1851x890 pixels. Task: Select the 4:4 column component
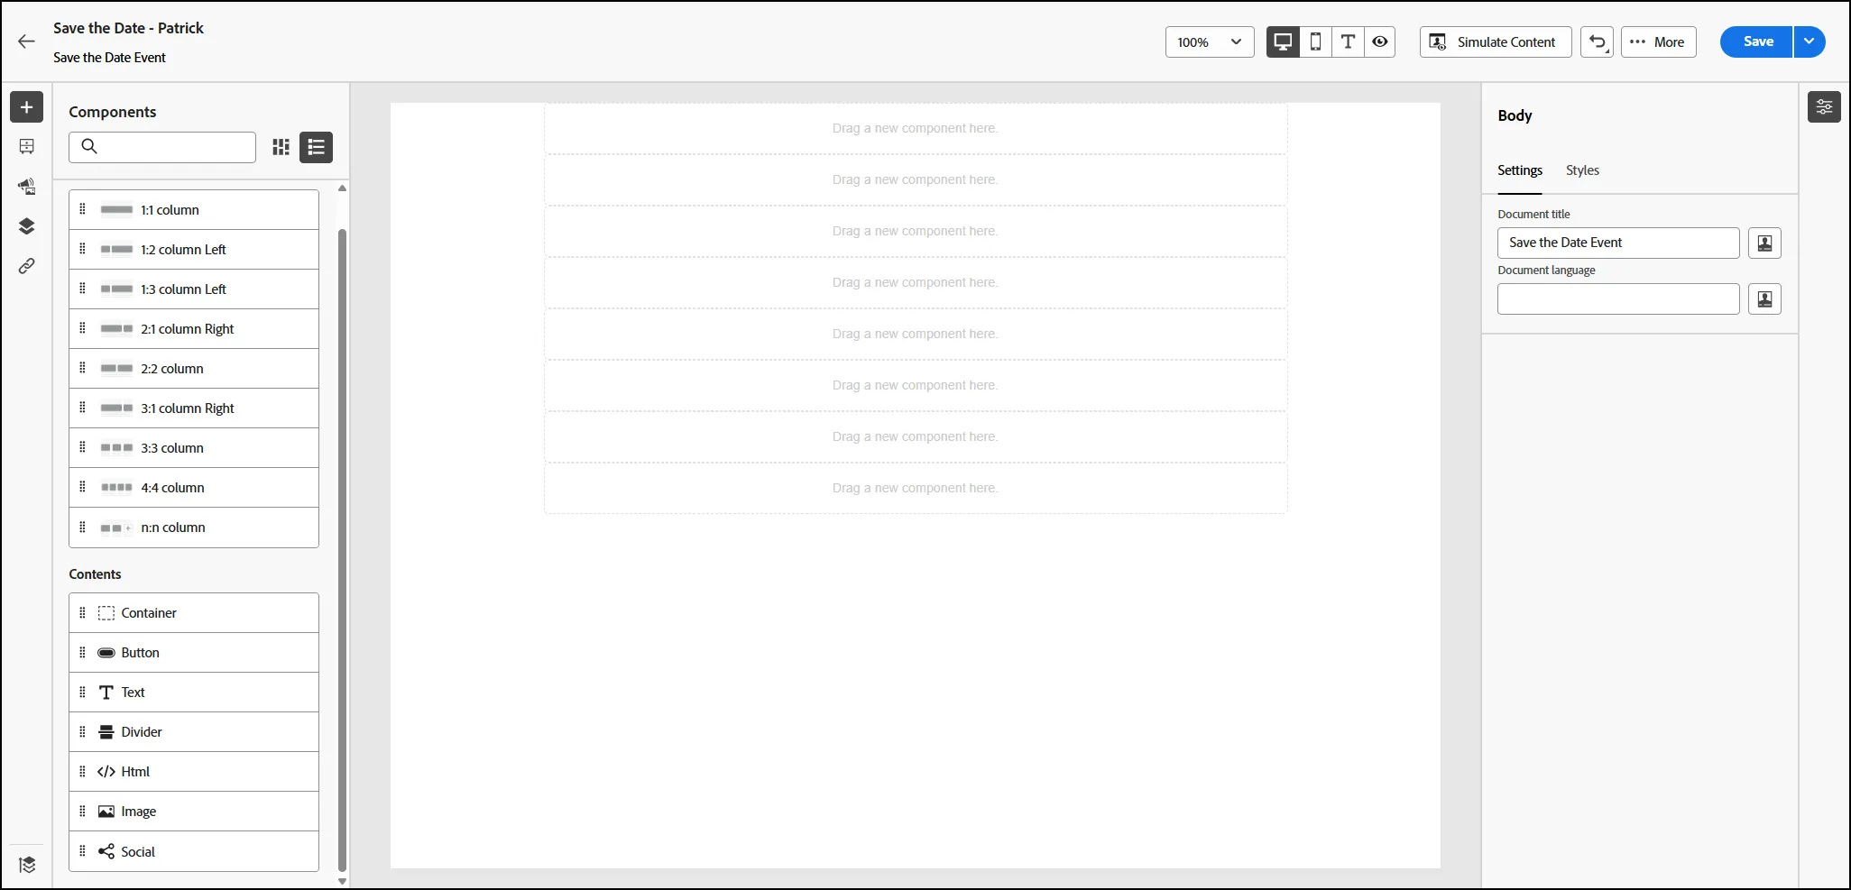tap(194, 488)
